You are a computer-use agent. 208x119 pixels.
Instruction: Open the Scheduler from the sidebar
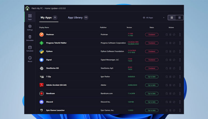point(30,49)
